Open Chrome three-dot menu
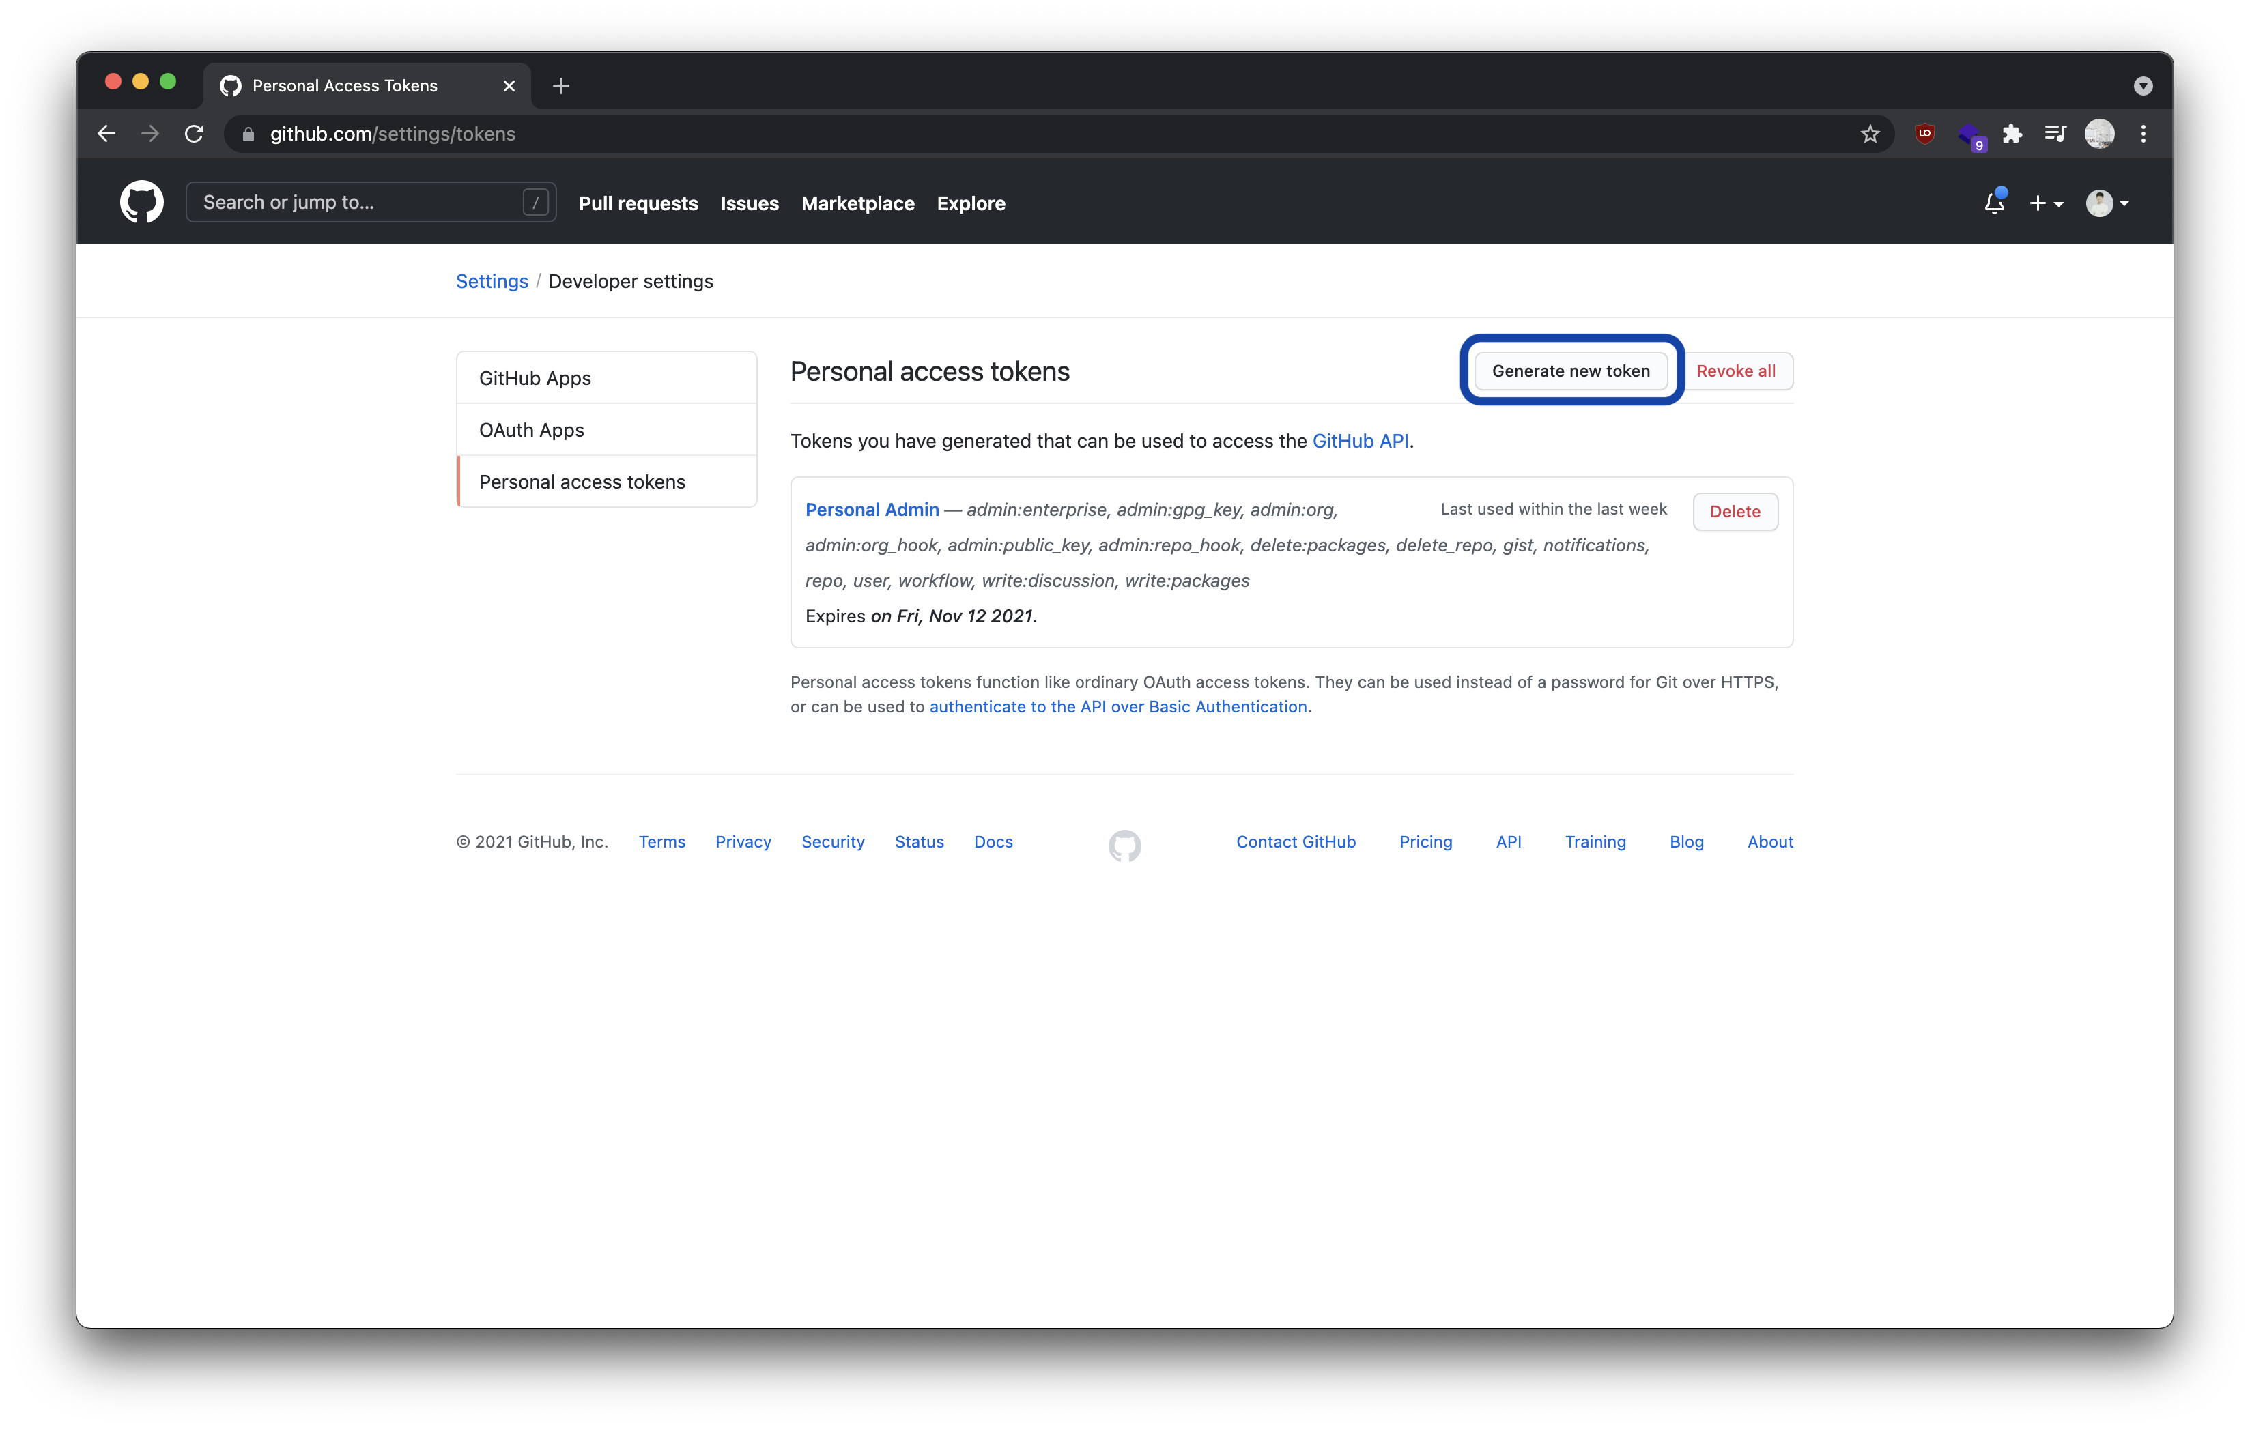The image size is (2250, 1429). (2144, 134)
